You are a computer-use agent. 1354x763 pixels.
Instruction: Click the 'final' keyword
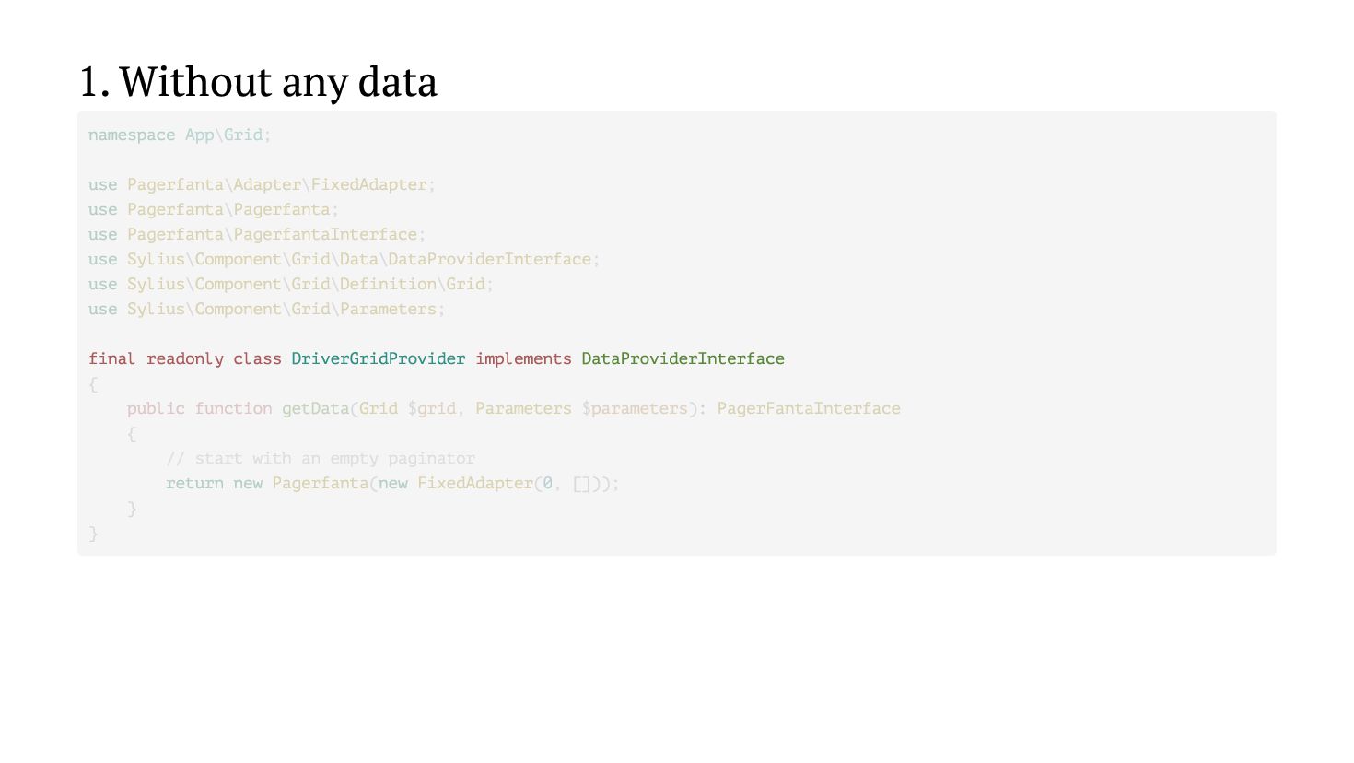111,358
